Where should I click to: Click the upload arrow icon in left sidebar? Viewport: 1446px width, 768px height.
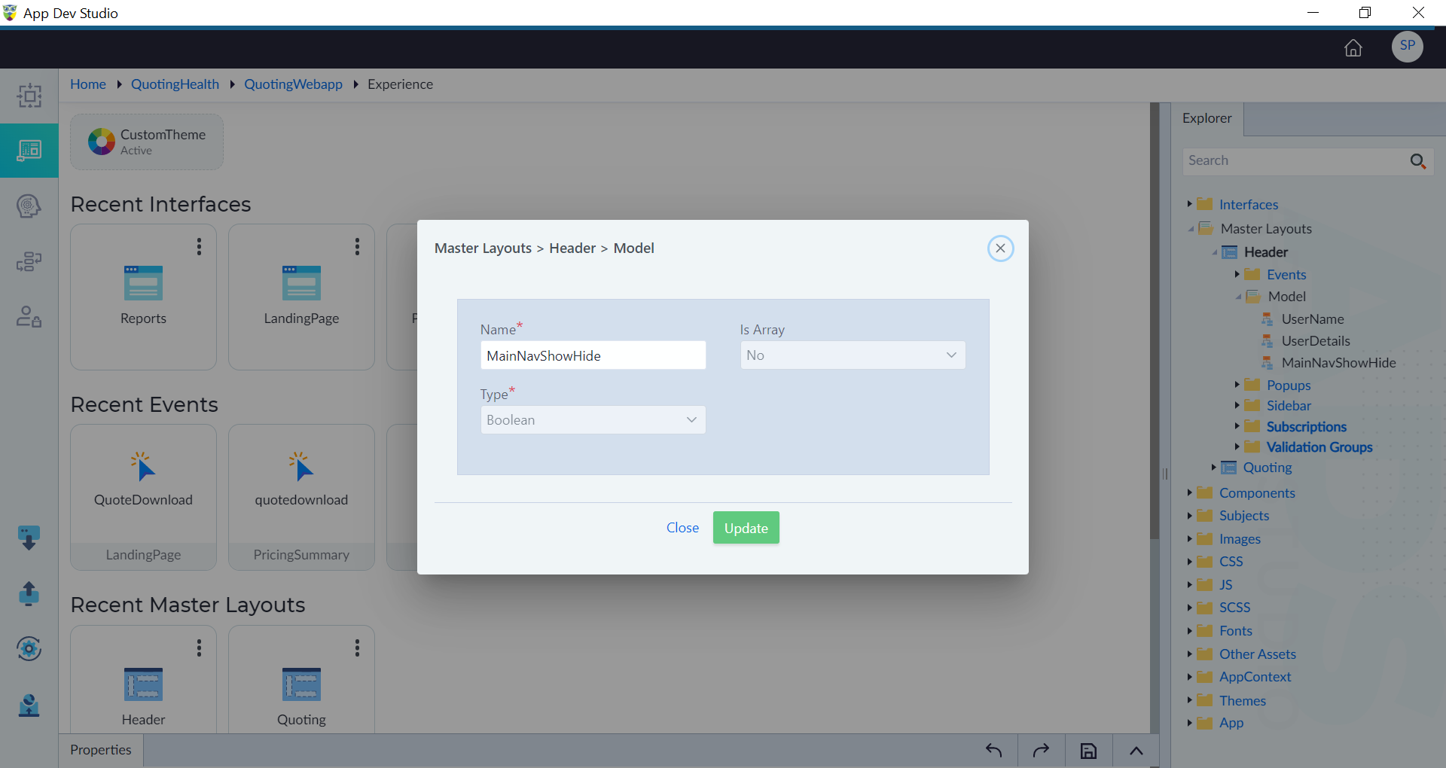coord(29,593)
